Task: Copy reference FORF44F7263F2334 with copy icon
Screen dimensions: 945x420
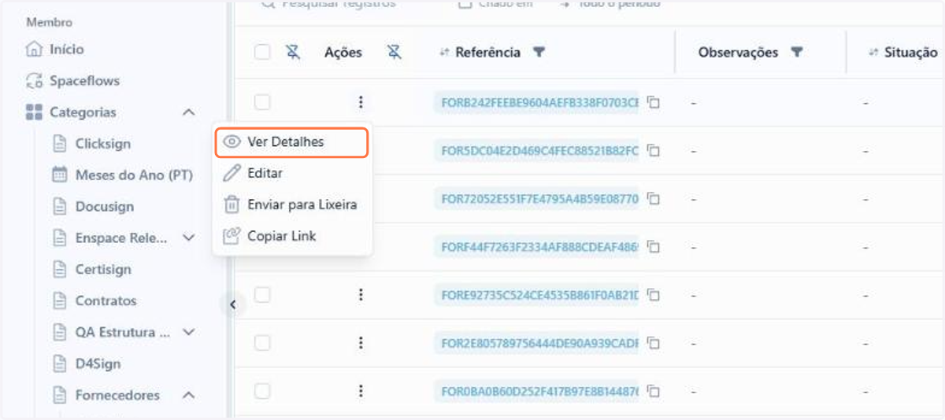Action: pos(653,247)
